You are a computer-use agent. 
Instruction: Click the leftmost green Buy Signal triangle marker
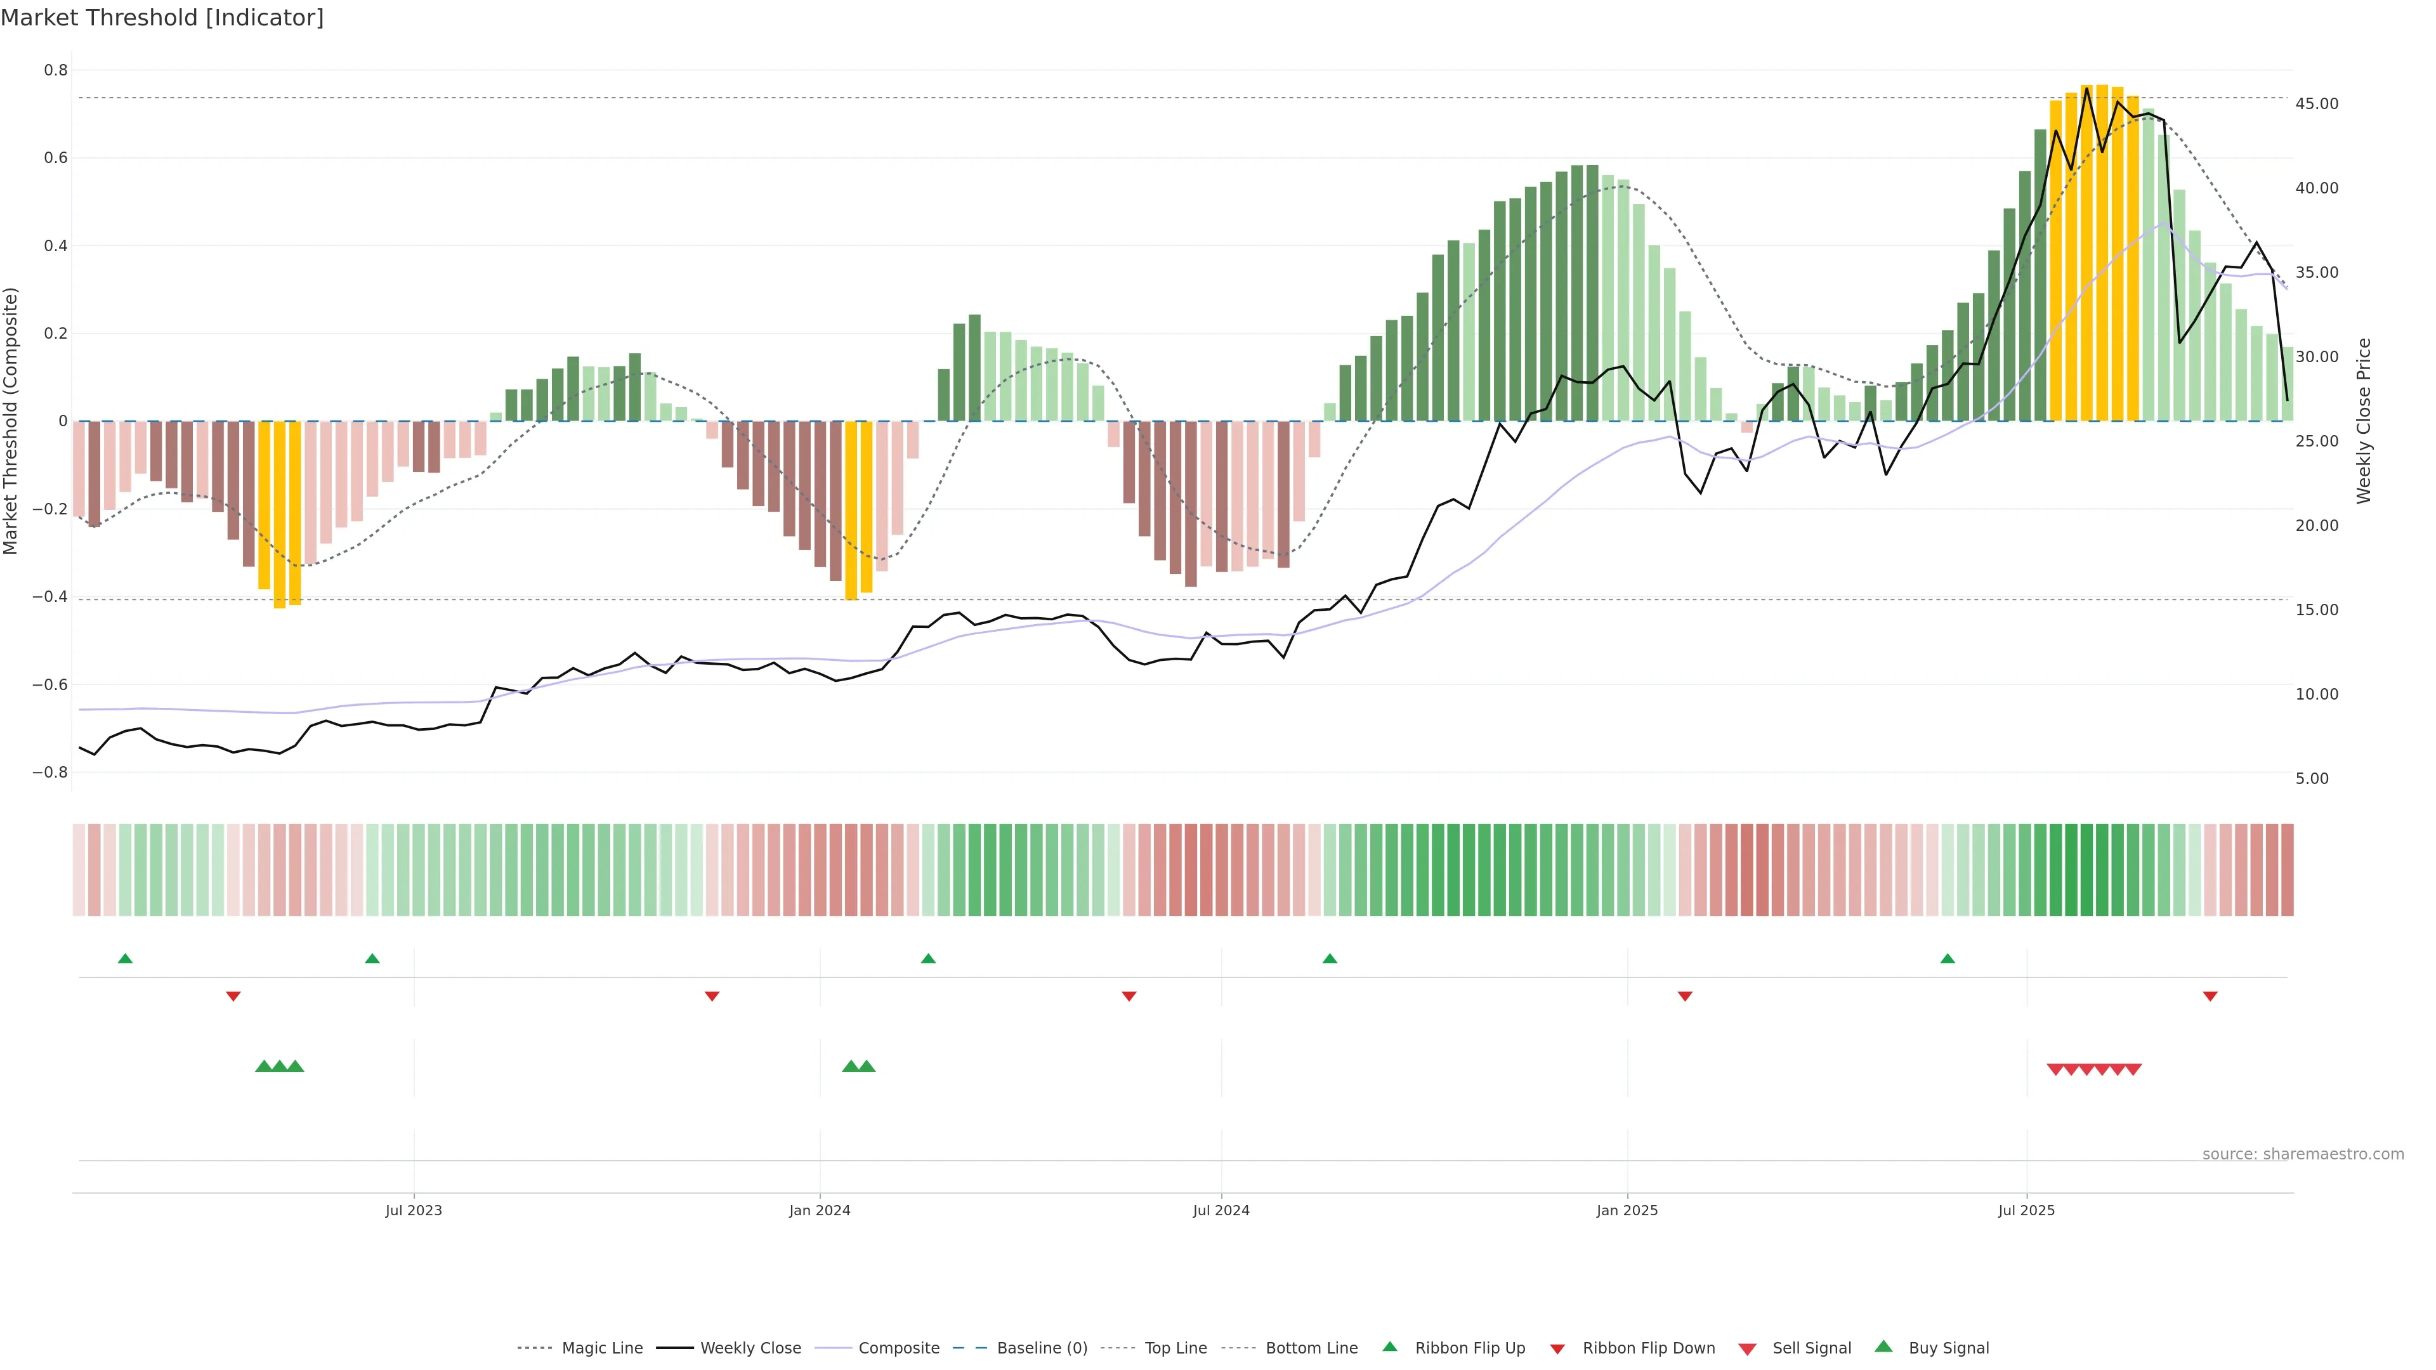coord(264,1066)
